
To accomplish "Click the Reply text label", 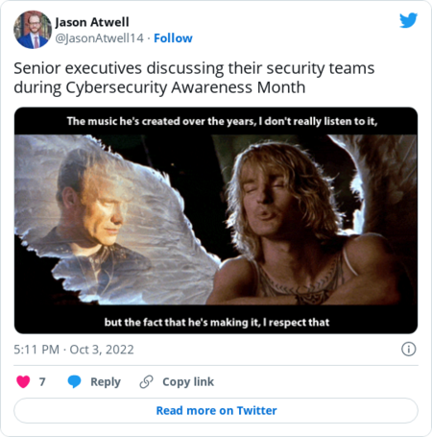I will pyautogui.click(x=106, y=381).
